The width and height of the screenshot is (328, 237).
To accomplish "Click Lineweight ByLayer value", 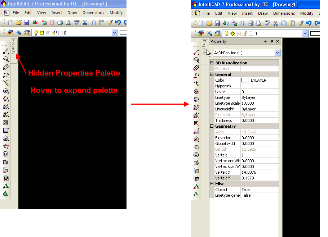I will pyautogui.click(x=260, y=109).
